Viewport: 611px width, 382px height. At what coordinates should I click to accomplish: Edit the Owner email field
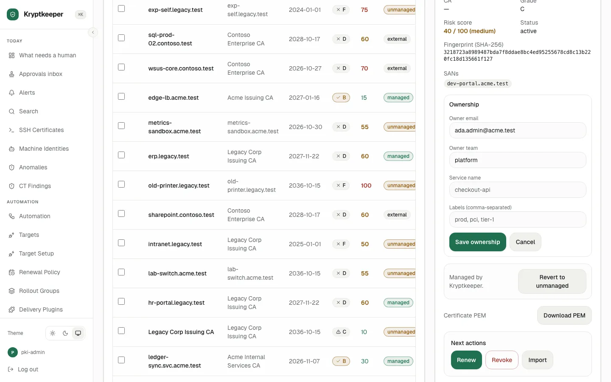(x=518, y=130)
